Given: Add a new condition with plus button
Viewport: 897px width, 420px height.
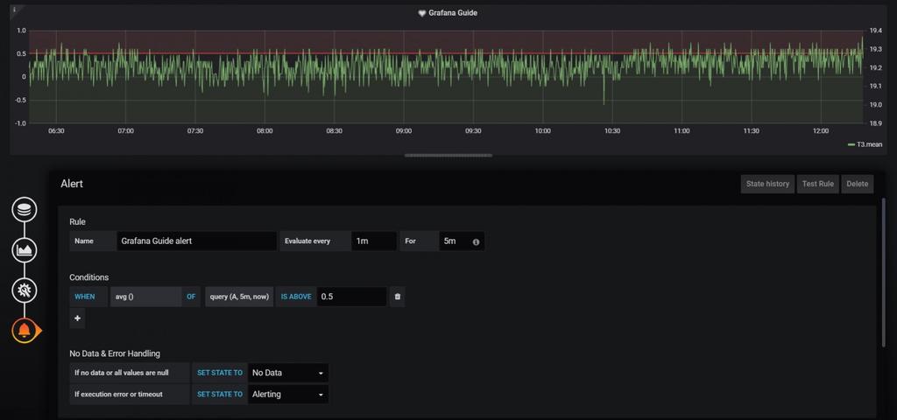Looking at the screenshot, I should (77, 318).
